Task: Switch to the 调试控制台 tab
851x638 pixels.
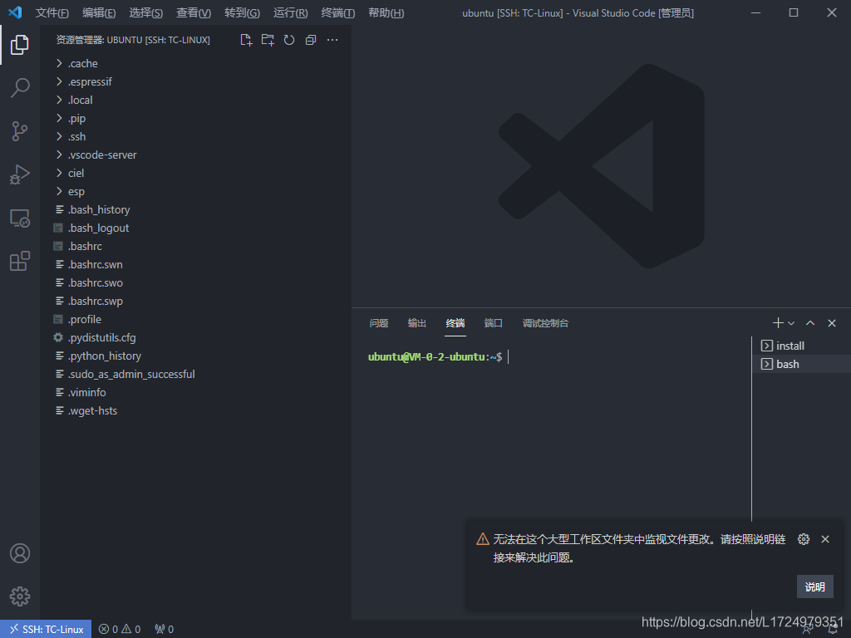Action: 545,323
